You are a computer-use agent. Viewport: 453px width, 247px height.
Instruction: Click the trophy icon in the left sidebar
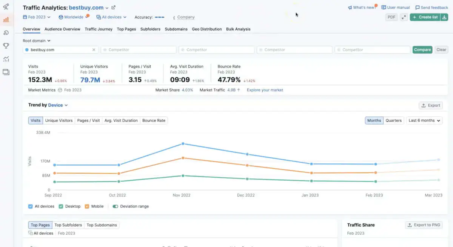(x=6, y=46)
